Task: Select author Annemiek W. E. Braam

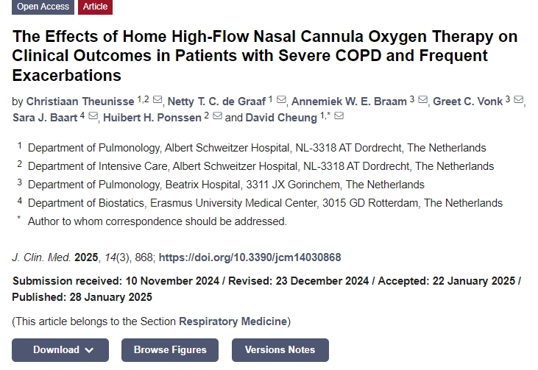Action: (350, 101)
